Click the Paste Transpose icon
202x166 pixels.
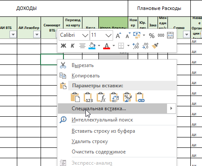tap(114, 97)
